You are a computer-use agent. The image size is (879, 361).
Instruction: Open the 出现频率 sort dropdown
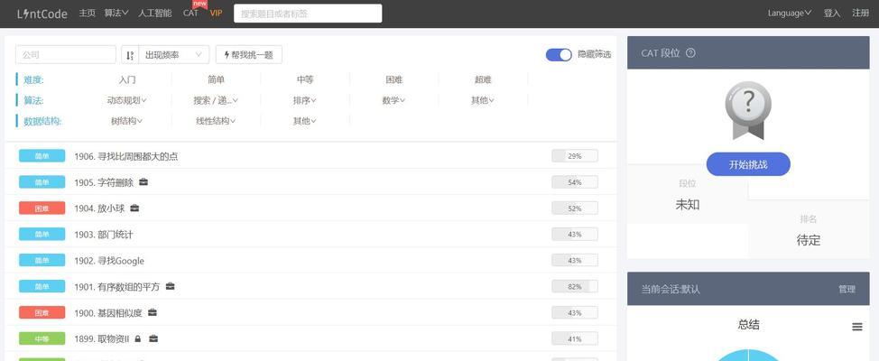pyautogui.click(x=174, y=55)
